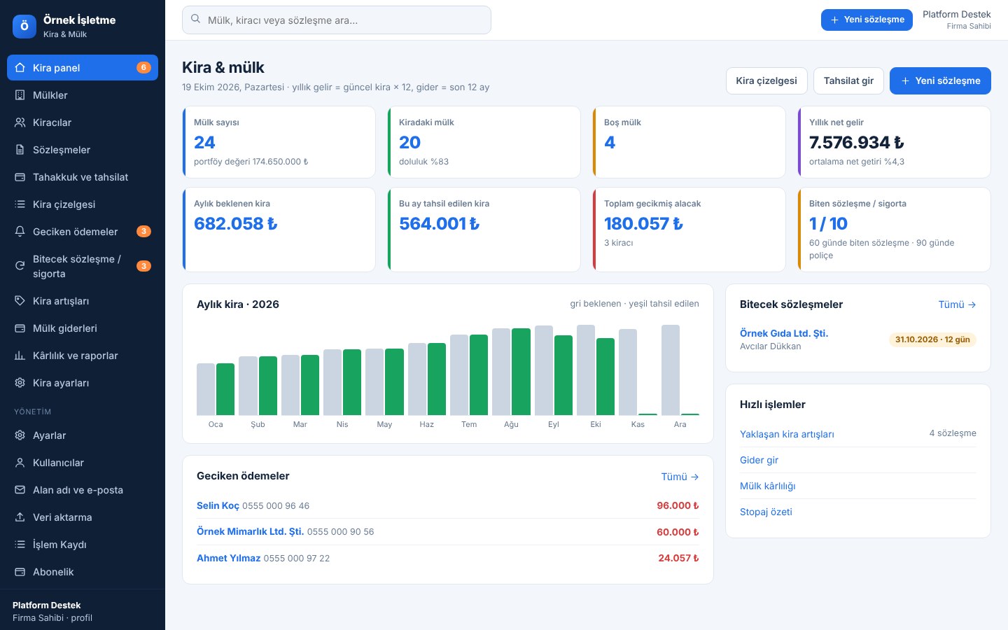Click the Tahakkuk ve tahsilat card icon
This screenshot has height=630, width=1008.
click(20, 177)
